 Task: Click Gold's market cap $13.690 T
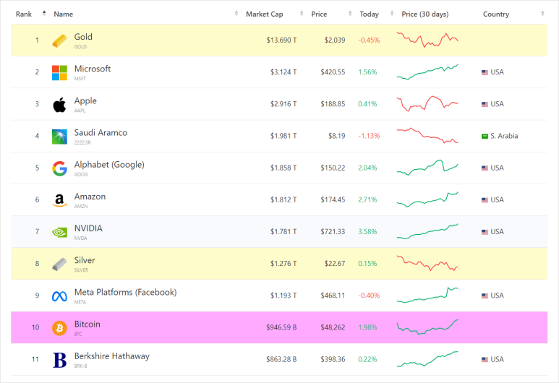click(281, 40)
